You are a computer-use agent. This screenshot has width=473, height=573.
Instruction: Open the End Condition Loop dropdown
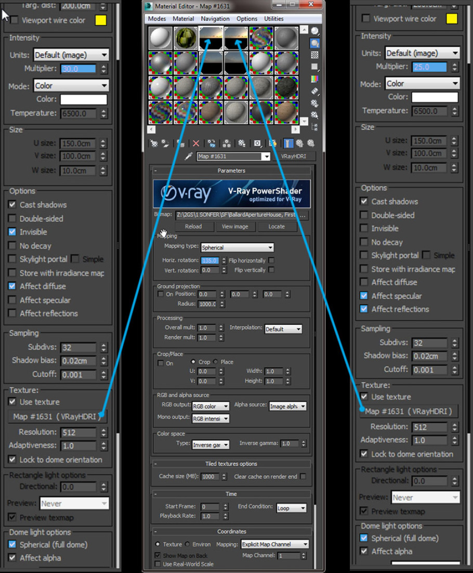pos(292,509)
